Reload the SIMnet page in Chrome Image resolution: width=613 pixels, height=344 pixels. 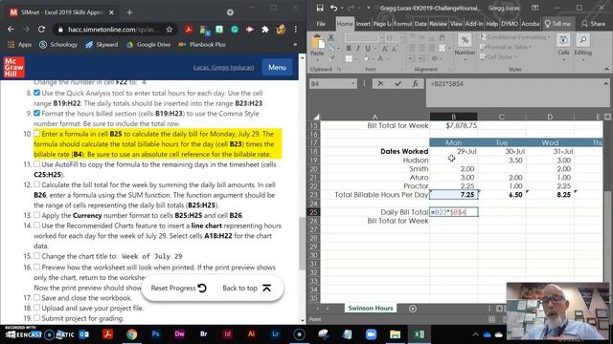click(x=41, y=30)
